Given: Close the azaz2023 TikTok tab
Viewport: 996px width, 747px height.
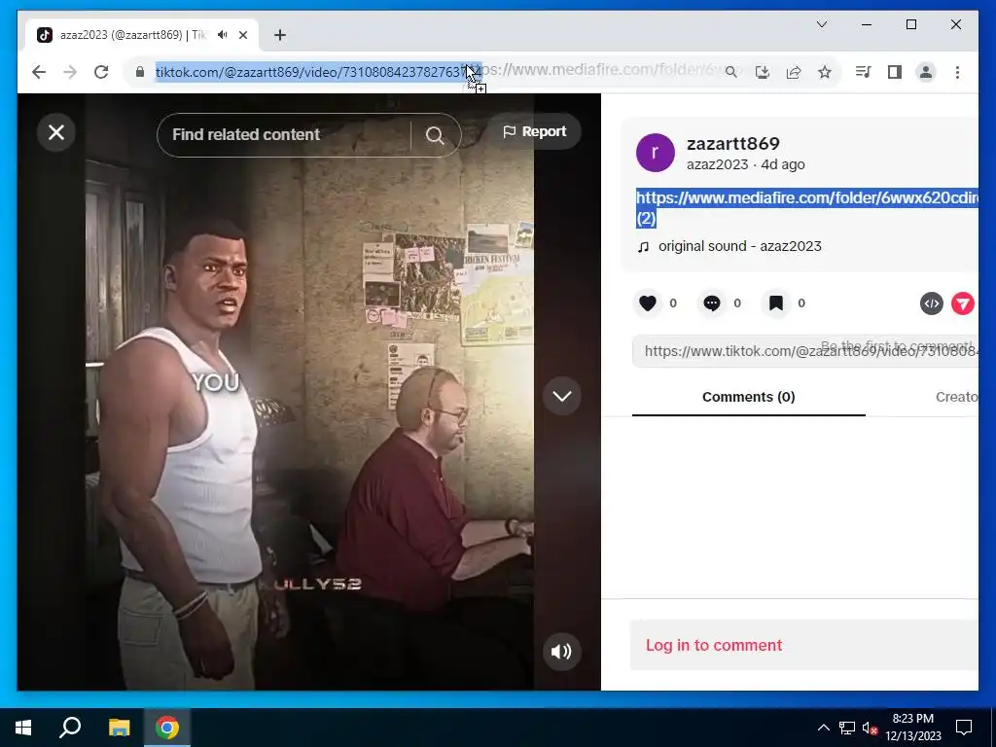Looking at the screenshot, I should 242,35.
